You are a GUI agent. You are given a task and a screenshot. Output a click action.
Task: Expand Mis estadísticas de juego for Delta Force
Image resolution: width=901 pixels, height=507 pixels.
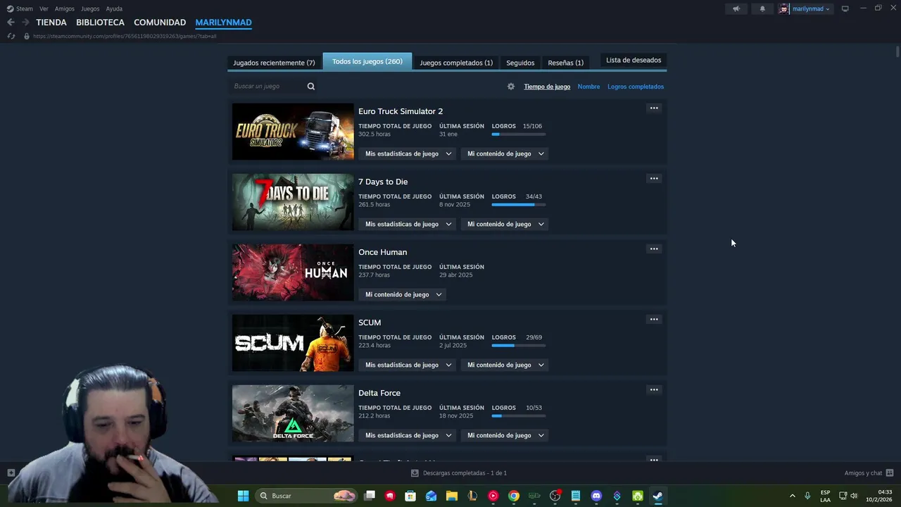pyautogui.click(x=408, y=435)
